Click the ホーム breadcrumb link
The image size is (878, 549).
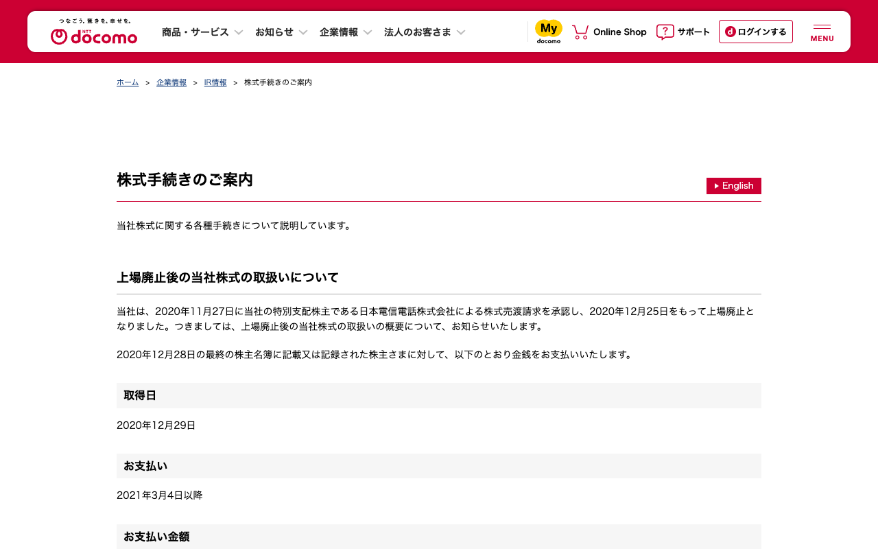click(x=128, y=82)
